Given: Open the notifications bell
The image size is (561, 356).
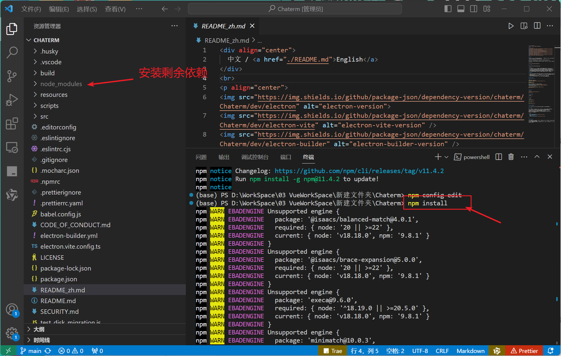Looking at the screenshot, I should pyautogui.click(x=551, y=351).
